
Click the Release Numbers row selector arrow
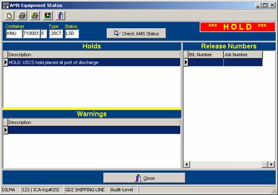click(x=186, y=63)
